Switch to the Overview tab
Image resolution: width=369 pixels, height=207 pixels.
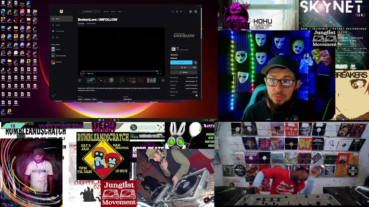pos(81,24)
